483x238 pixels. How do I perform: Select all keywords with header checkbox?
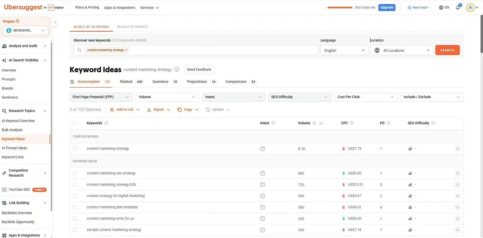(x=75, y=123)
